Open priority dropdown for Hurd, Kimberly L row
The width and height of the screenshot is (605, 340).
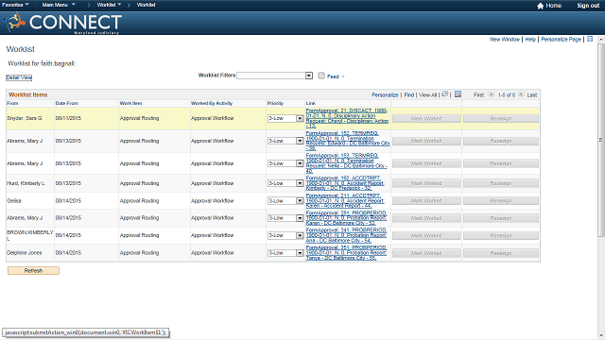300,183
